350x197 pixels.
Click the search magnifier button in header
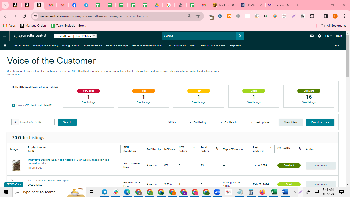(240, 36)
